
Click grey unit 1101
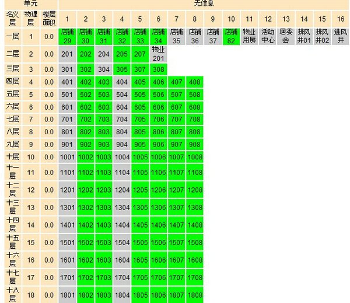click(x=68, y=172)
